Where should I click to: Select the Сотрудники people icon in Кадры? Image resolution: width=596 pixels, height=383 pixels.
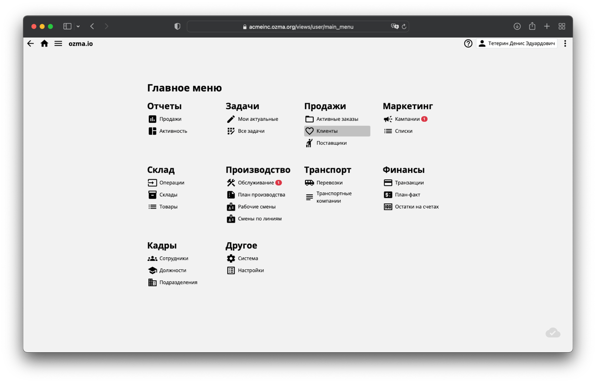click(x=152, y=258)
